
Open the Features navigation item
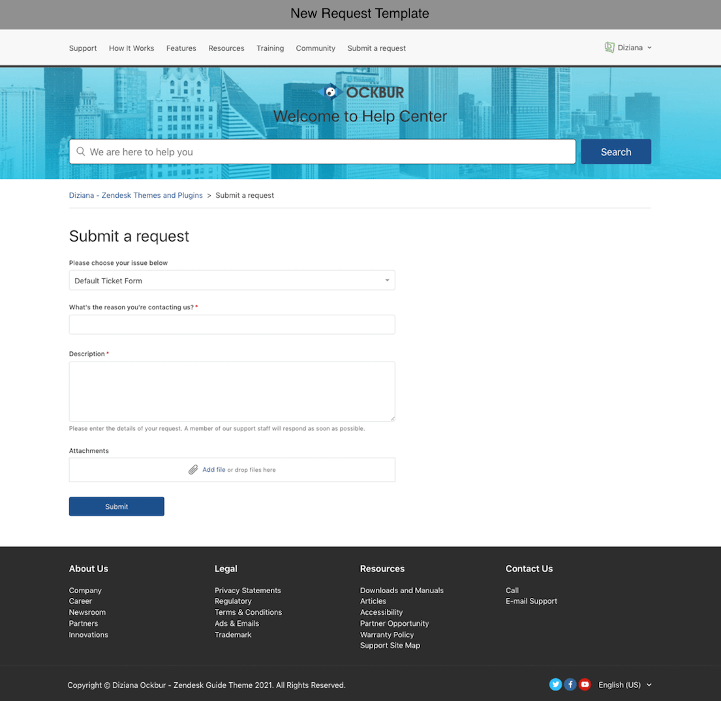pos(181,48)
